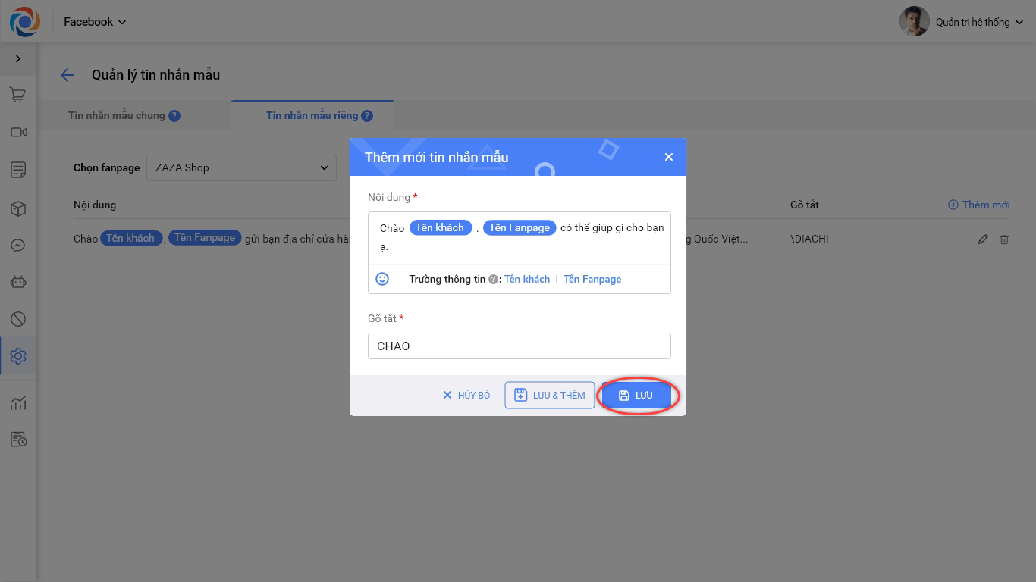Click the LƯU save button
This screenshot has width=1036, height=582.
click(x=636, y=395)
